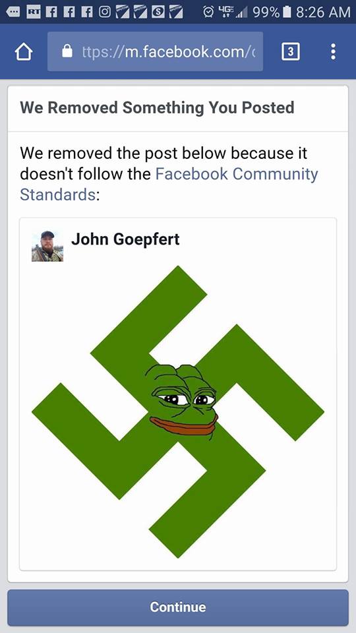Tap the alarm clock status icon
The image size is (356, 633).
click(209, 12)
